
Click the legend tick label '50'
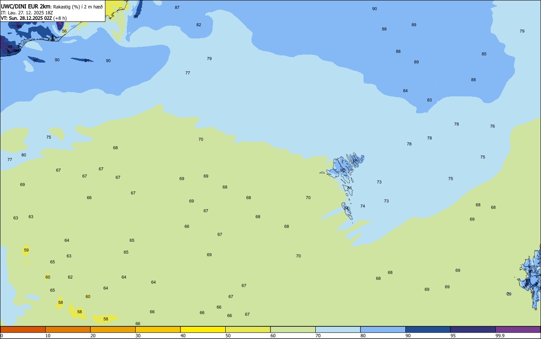(228, 336)
